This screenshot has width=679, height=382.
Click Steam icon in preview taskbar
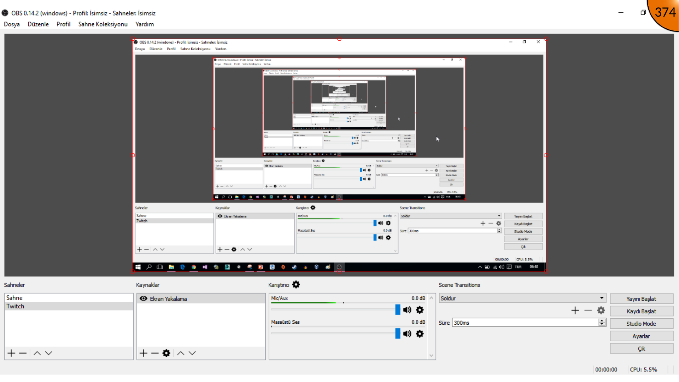[x=294, y=267]
